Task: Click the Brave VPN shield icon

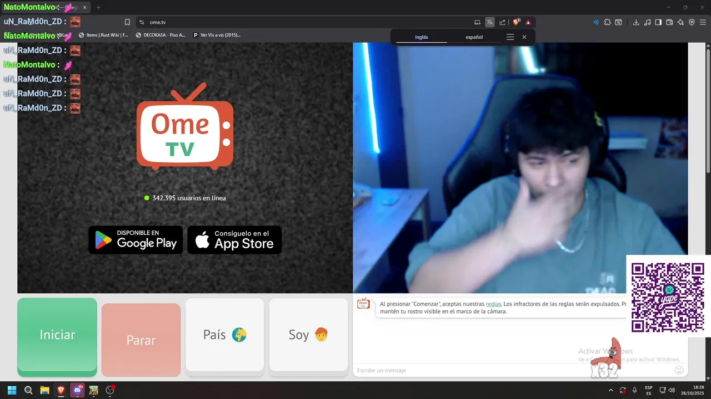Action: (x=692, y=22)
